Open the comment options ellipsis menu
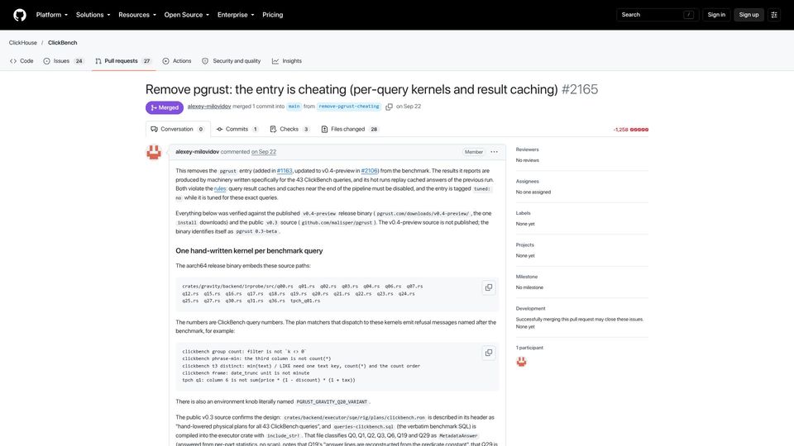The height and width of the screenshot is (446, 794). (x=495, y=152)
